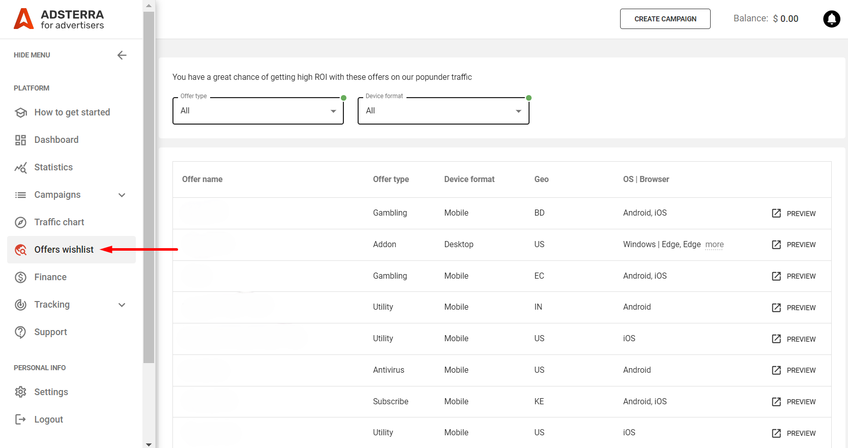Viewport: 848px width, 448px height.
Task: Click the Offer type column header
Action: click(391, 180)
